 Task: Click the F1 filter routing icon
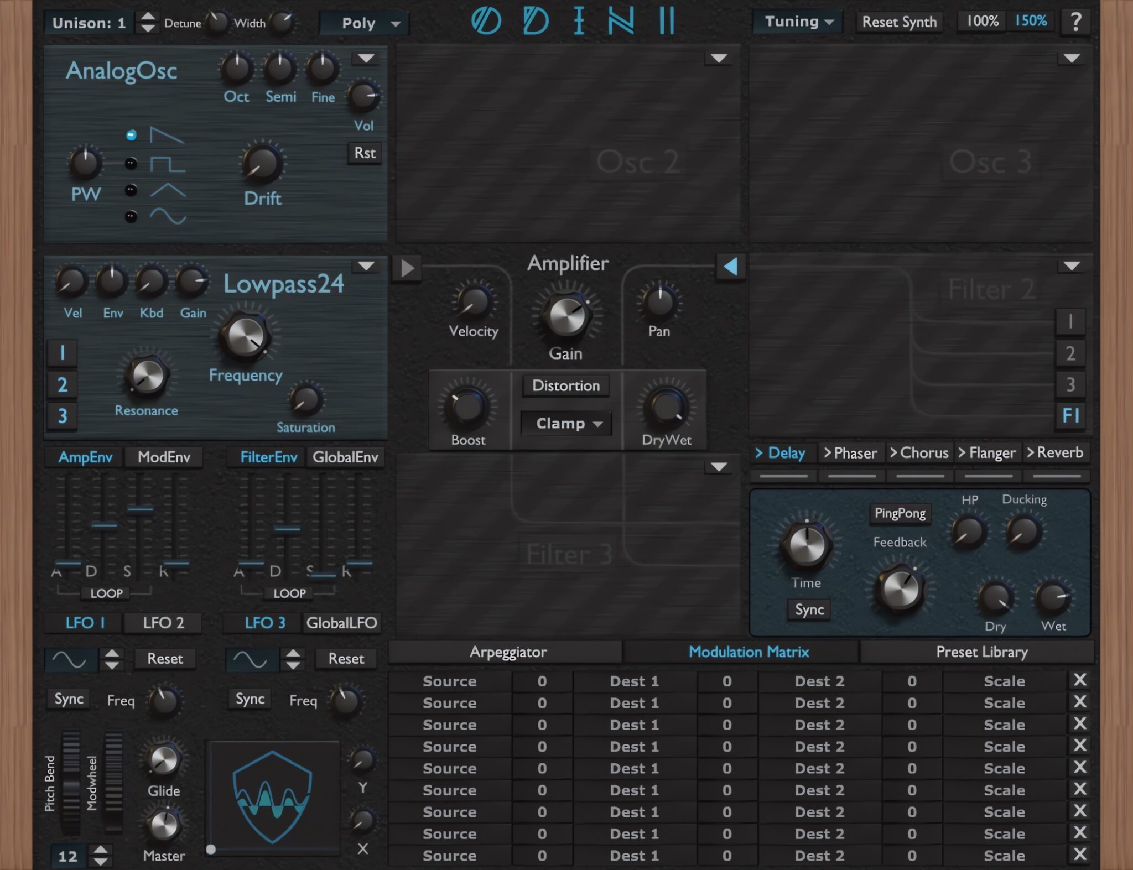coord(1071,416)
